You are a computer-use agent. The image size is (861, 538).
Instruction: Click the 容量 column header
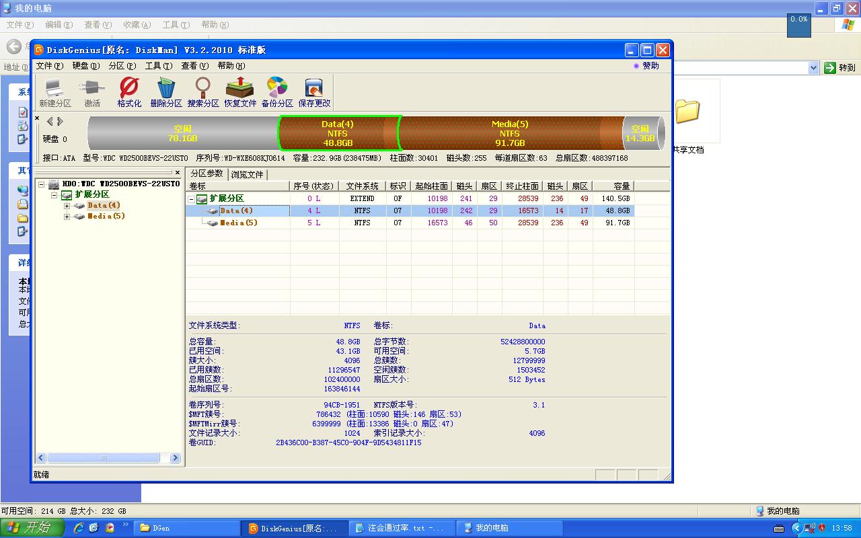[613, 186]
